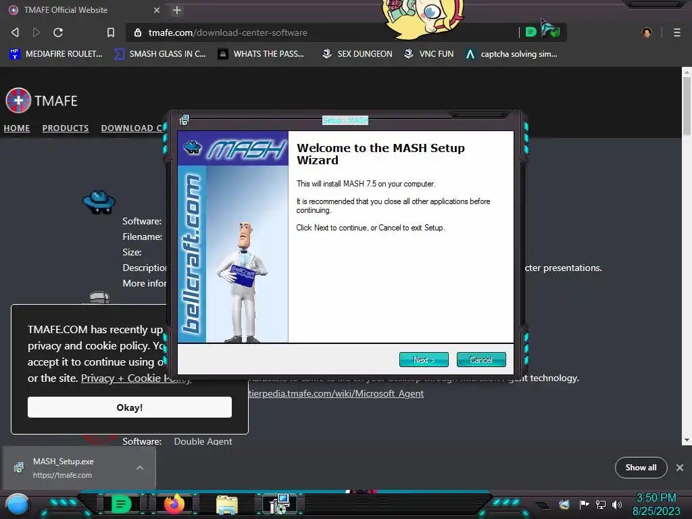Open WHATS THE PASS... bookmark
Viewport: 692px width, 519px height.
pyautogui.click(x=261, y=54)
